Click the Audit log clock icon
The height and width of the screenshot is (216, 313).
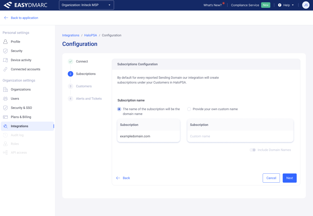[5, 135]
